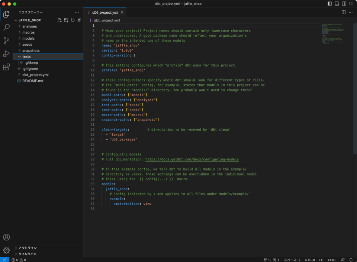Click the New File icon in explorer
Screen dimensions: 357x262
click(x=59, y=20)
